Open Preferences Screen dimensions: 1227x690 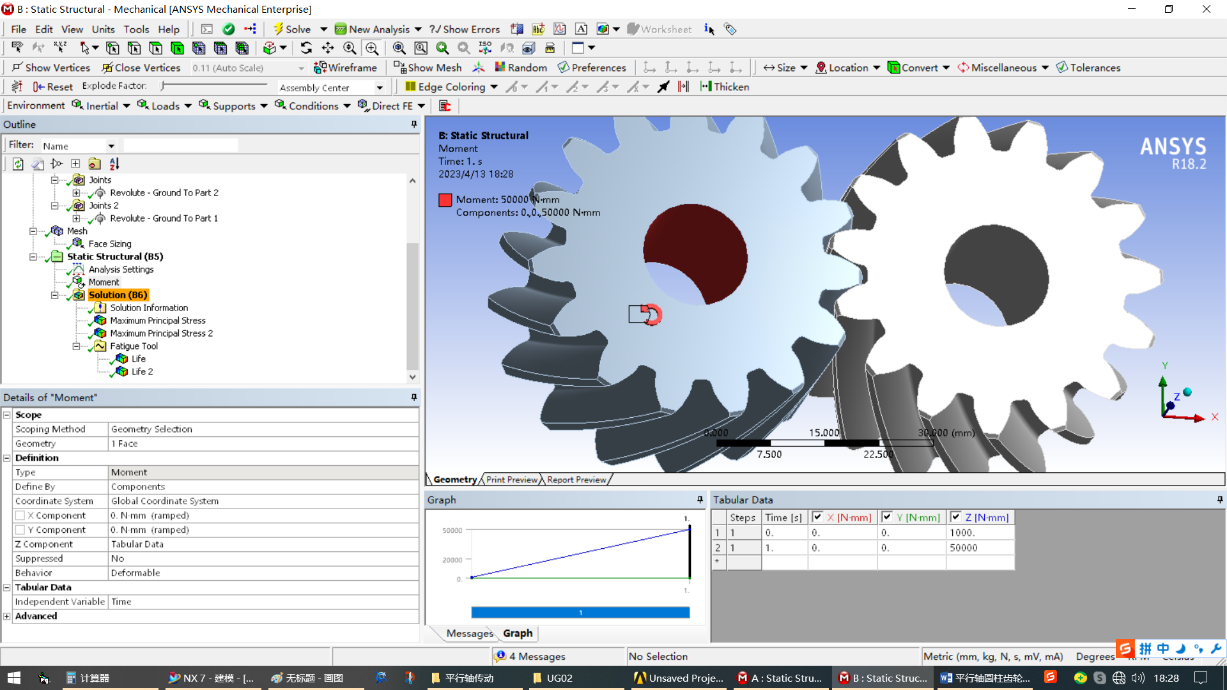592,67
